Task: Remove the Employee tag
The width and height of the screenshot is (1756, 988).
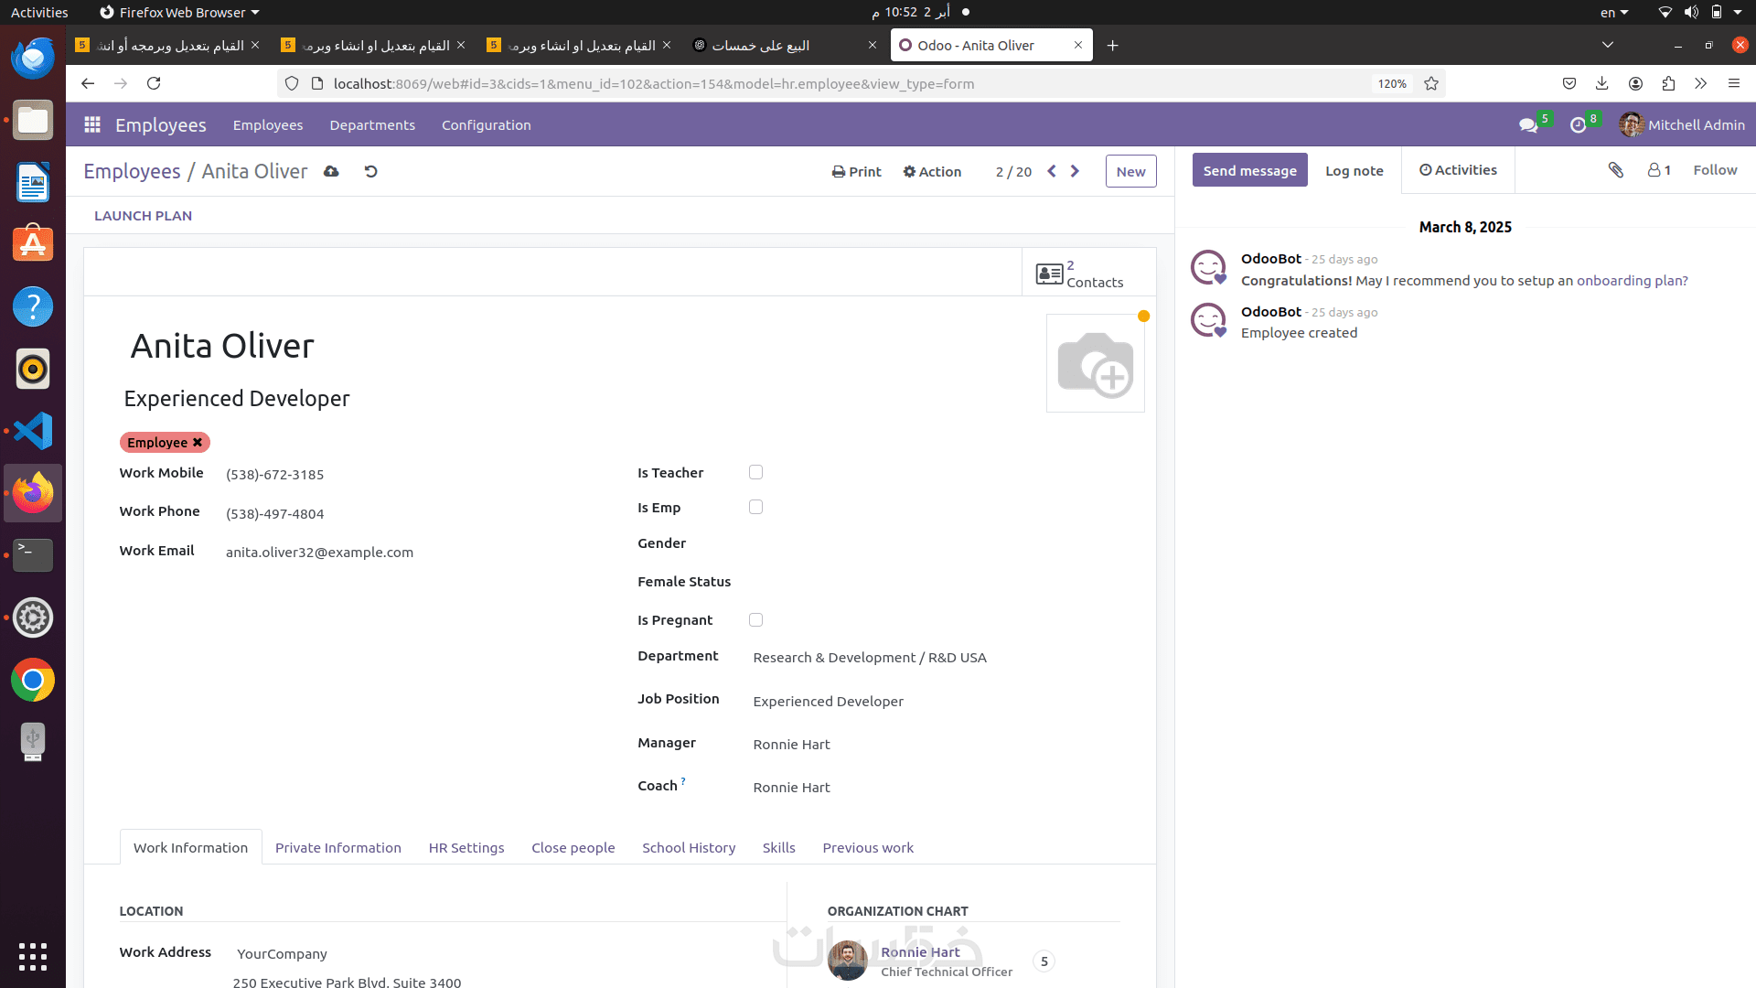Action: click(197, 443)
